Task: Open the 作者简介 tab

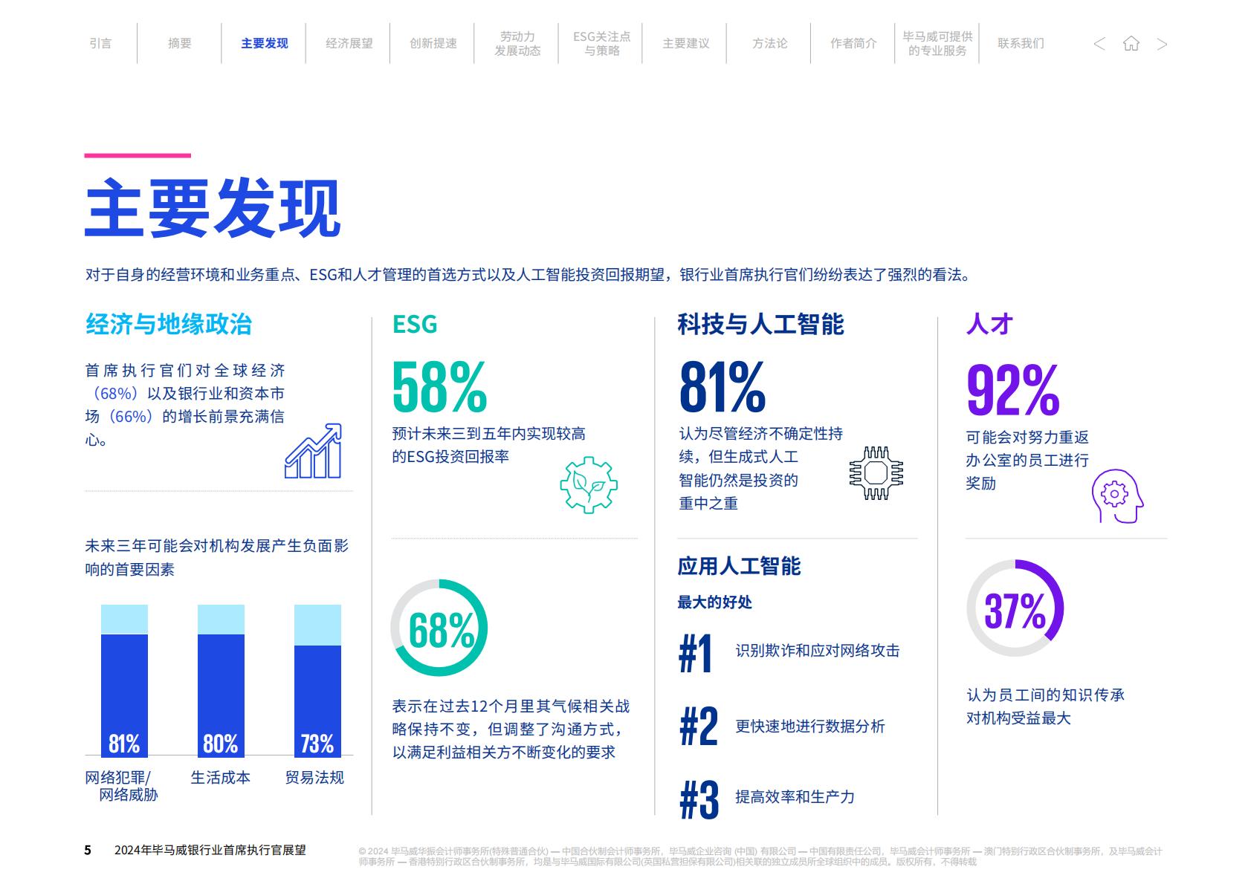Action: click(853, 43)
